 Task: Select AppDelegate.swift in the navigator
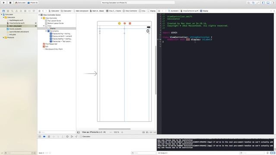pos(16,20)
